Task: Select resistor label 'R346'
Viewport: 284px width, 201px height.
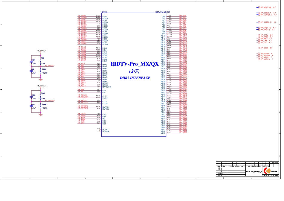Action: coord(44,104)
